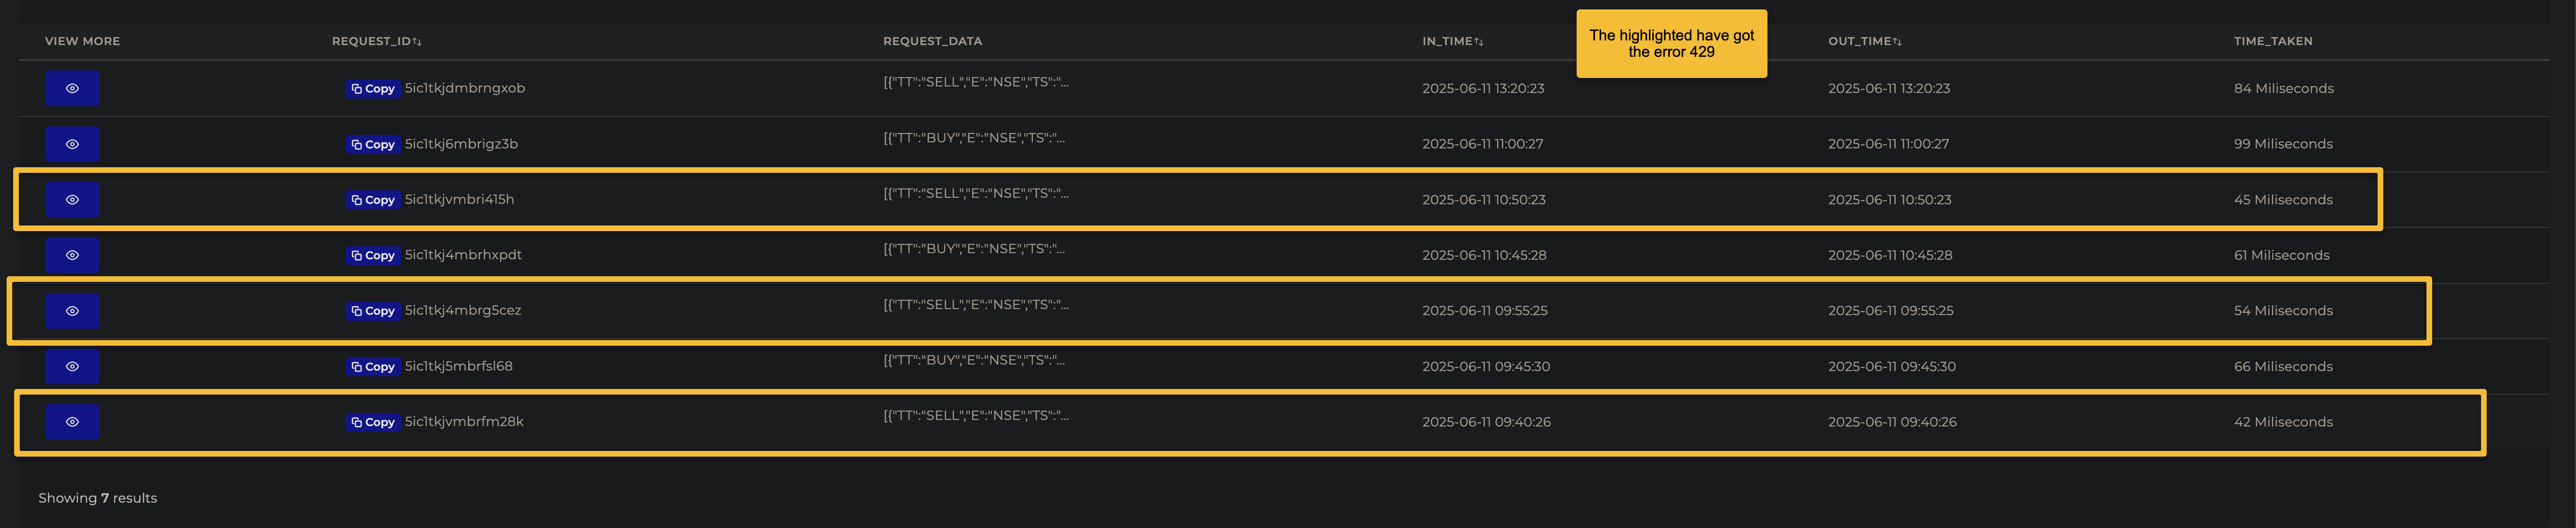Click in-time 2025-06-11 11:00:27

pos(1482,144)
